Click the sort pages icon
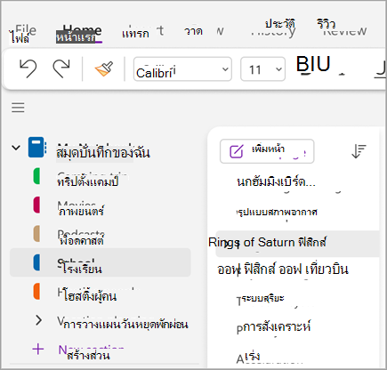Image resolution: width=387 pixels, height=370 pixels. (359, 151)
